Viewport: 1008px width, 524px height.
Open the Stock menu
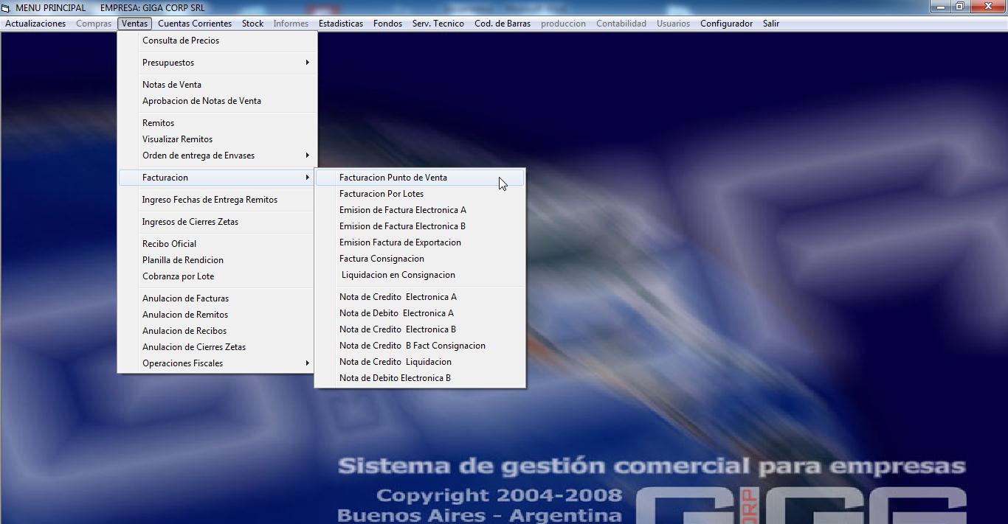[x=252, y=24]
